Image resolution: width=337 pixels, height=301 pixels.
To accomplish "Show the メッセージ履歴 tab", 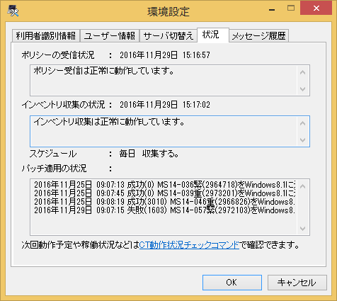I will [x=259, y=36].
